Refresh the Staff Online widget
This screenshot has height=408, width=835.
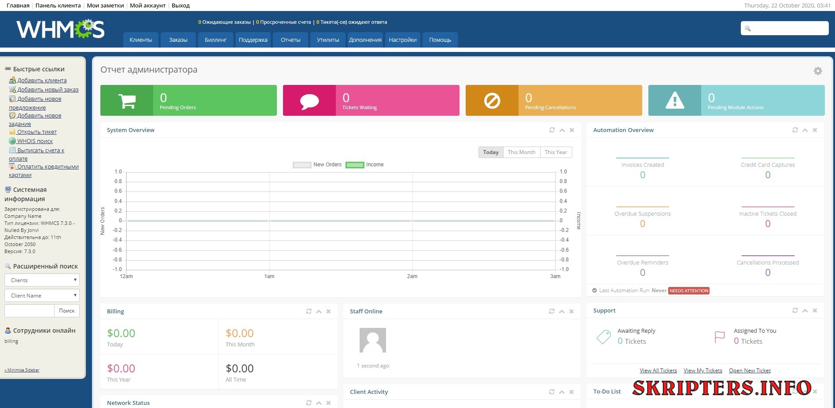click(x=552, y=311)
